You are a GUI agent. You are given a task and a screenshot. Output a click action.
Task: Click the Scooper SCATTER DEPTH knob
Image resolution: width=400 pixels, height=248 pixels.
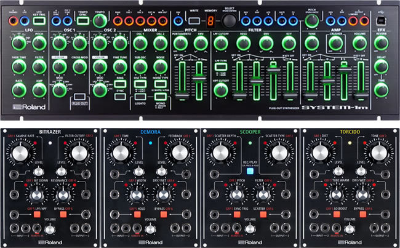click(x=221, y=153)
